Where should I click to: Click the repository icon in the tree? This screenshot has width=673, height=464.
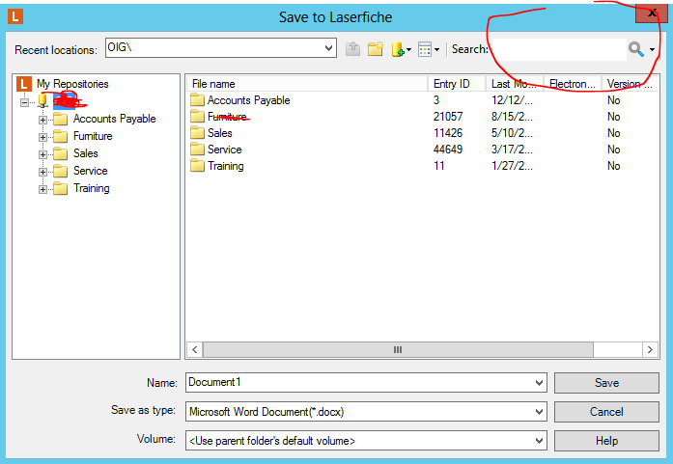coord(42,100)
